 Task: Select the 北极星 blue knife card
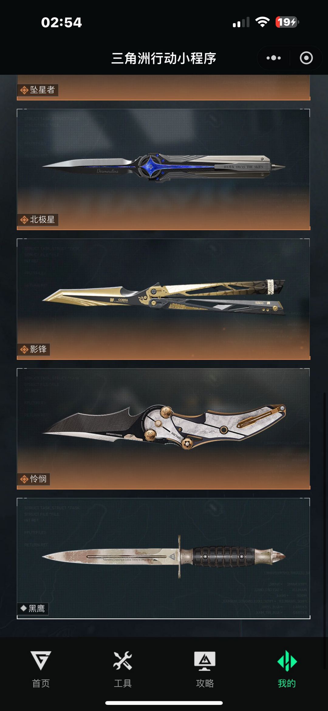(163, 169)
